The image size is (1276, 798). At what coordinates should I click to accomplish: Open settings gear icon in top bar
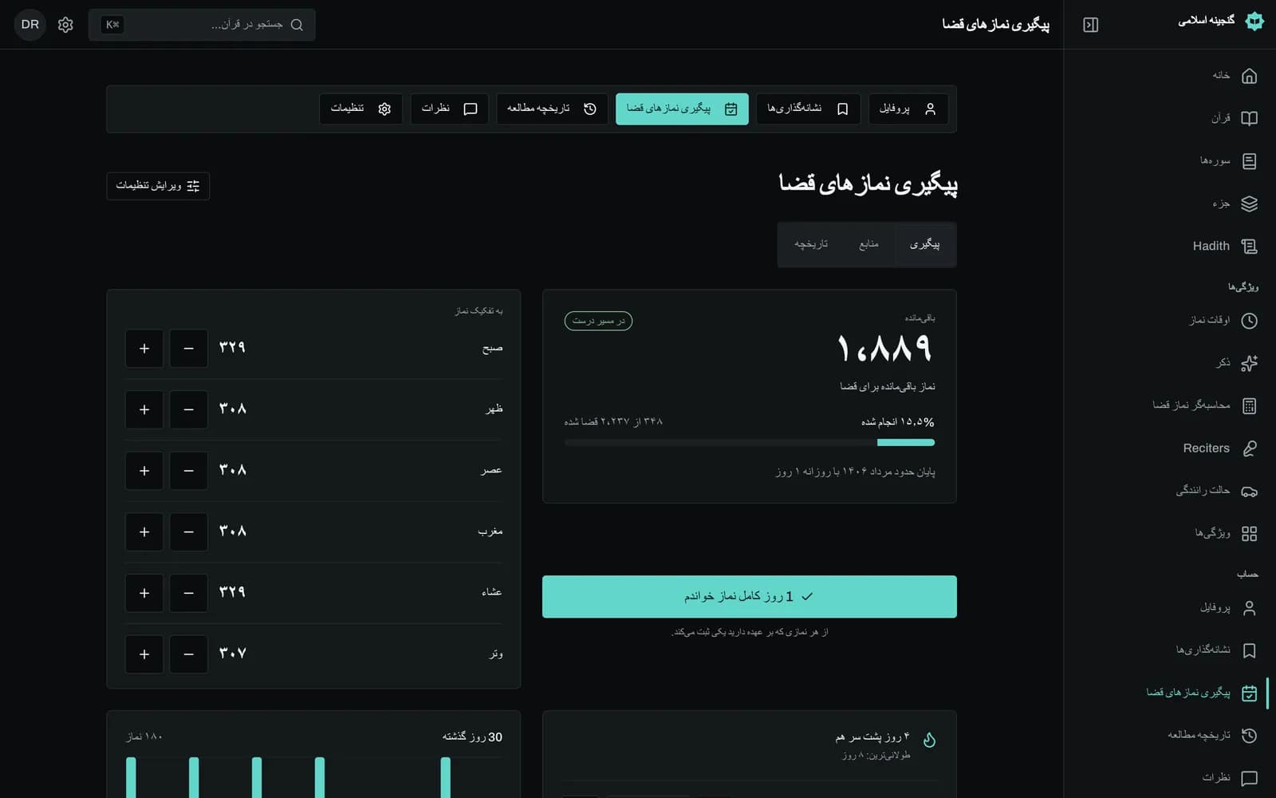pyautogui.click(x=65, y=25)
